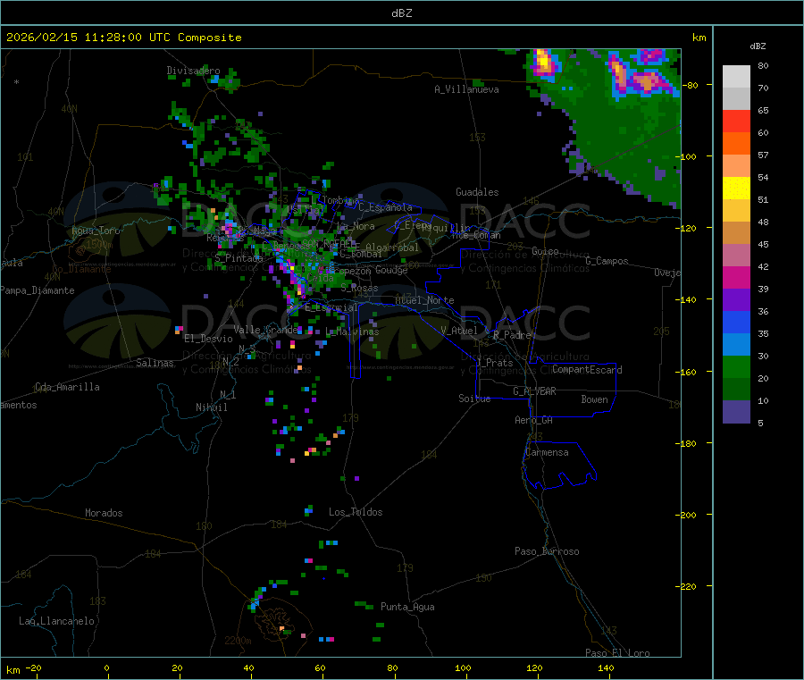804x680 pixels.
Task: Click the intense yellow storm cell at top
Action: coord(542,63)
